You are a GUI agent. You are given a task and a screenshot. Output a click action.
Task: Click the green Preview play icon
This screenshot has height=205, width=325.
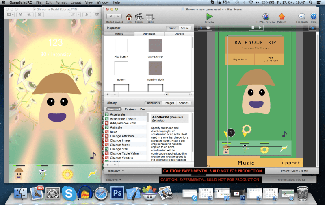tap(209, 16)
